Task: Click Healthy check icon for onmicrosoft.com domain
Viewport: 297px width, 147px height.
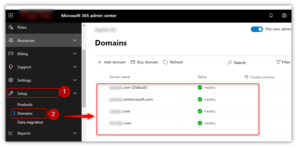Action: [200, 99]
